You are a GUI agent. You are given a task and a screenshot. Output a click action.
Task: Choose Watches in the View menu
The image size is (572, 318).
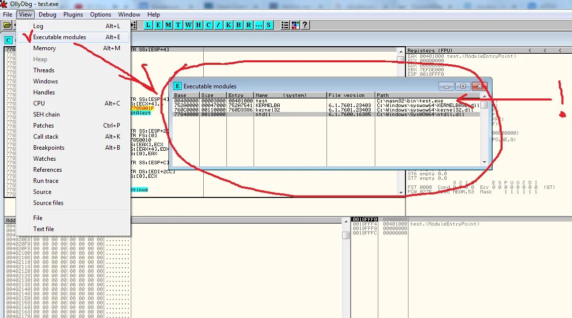pyautogui.click(x=73, y=158)
